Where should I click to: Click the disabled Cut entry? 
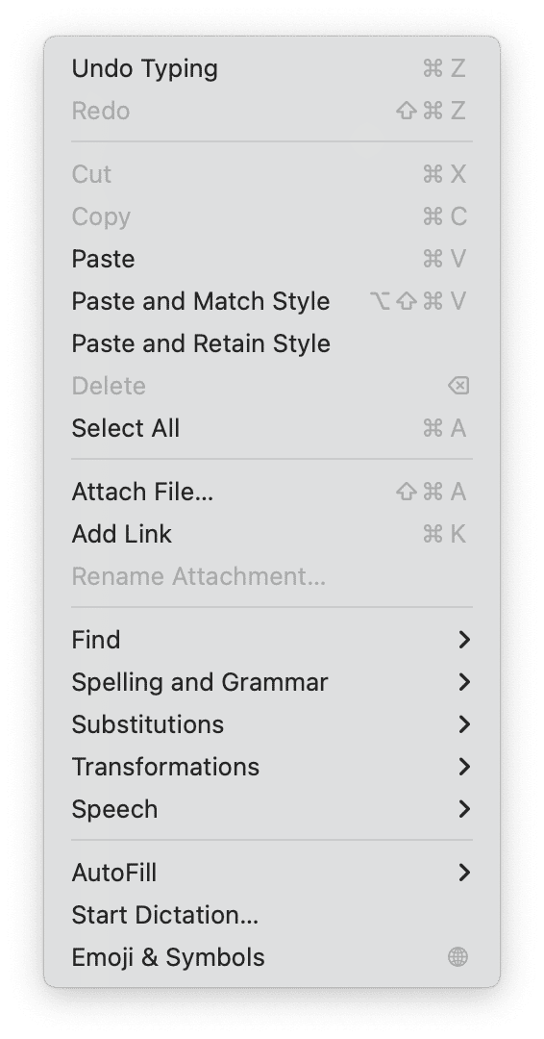coord(272,174)
